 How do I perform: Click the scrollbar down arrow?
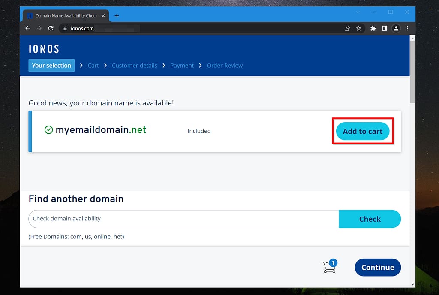(x=412, y=284)
